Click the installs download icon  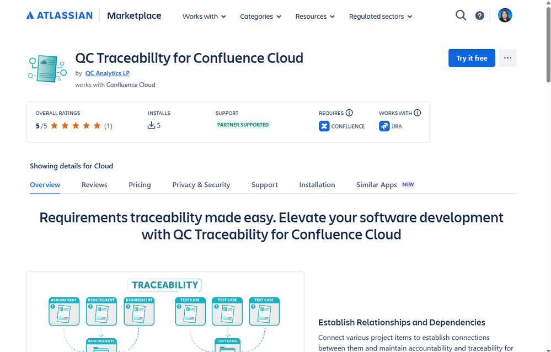coord(151,126)
